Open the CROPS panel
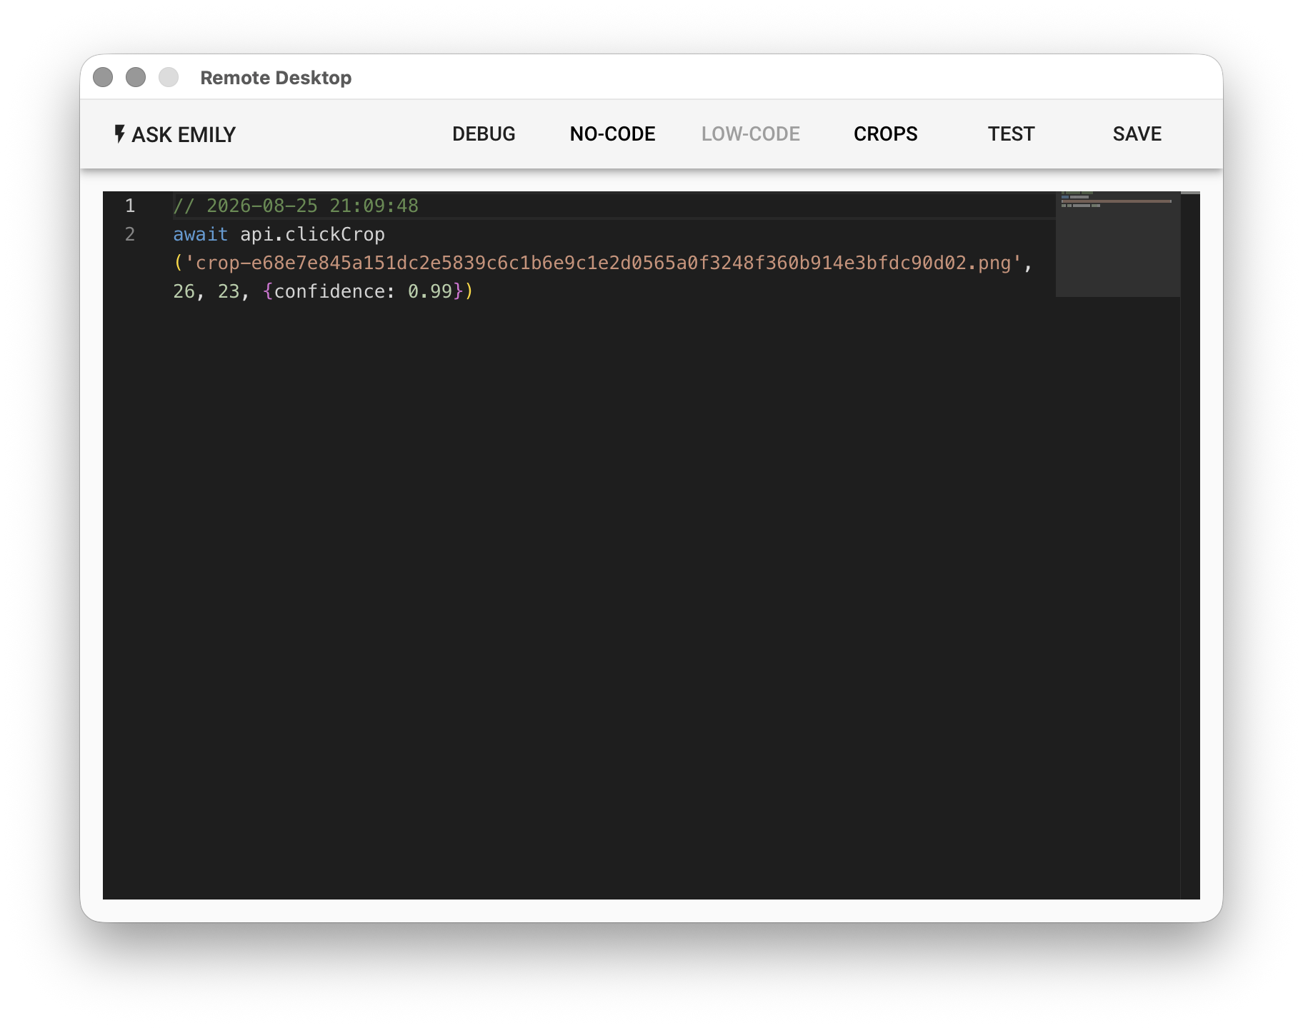This screenshot has width=1303, height=1028. pos(885,134)
